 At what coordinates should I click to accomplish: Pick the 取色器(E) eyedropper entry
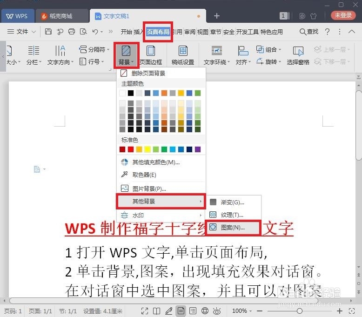pos(161,175)
